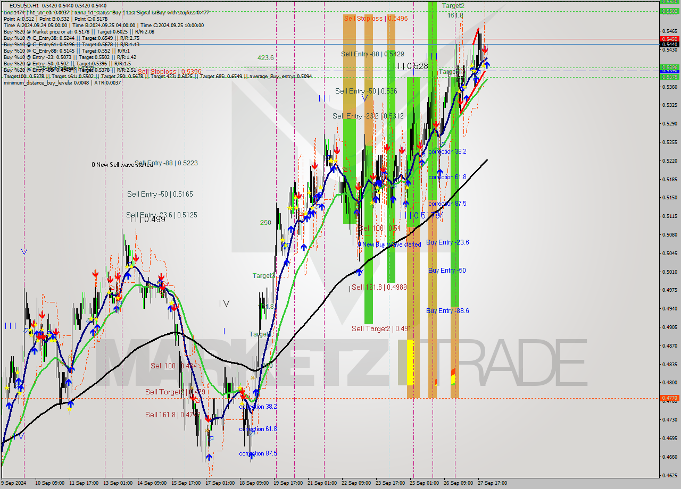Click the red 0.5450 price tag
This screenshot has height=489, width=681.
point(669,39)
